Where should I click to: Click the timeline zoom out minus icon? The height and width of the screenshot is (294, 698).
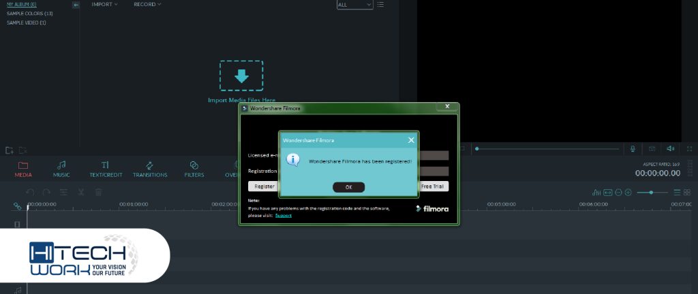click(618, 193)
